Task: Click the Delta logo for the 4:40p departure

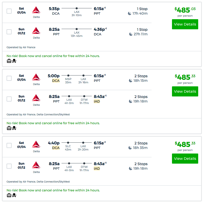Action: pyautogui.click(x=36, y=144)
